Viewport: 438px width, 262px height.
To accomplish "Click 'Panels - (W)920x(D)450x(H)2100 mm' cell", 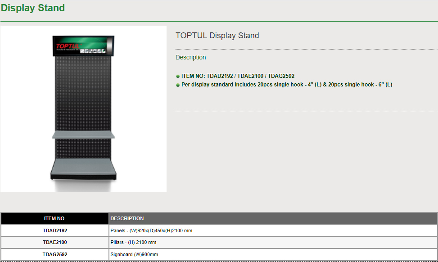I will (x=273, y=231).
